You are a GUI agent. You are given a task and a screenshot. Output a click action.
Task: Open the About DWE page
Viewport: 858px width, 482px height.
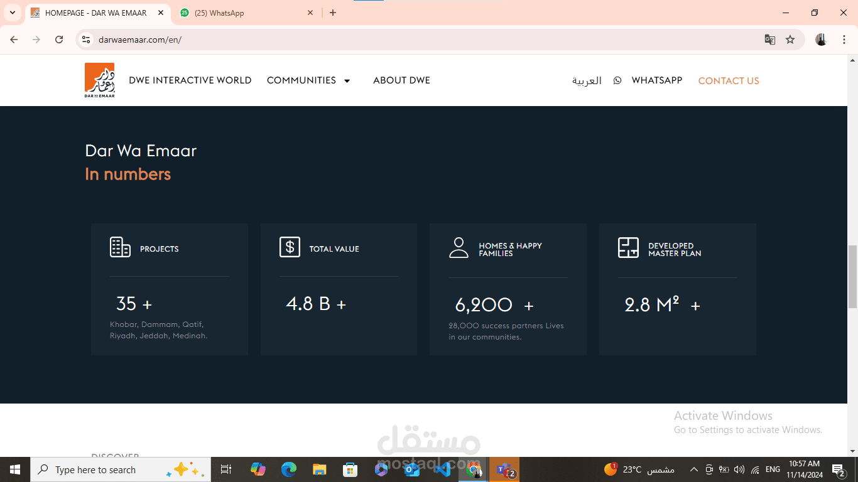point(401,80)
